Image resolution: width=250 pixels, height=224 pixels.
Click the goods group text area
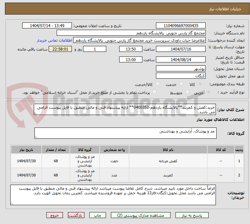tap(125, 133)
